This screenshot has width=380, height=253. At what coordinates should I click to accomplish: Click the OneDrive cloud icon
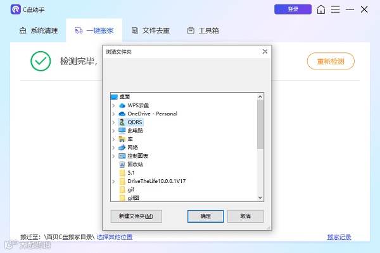click(122, 114)
